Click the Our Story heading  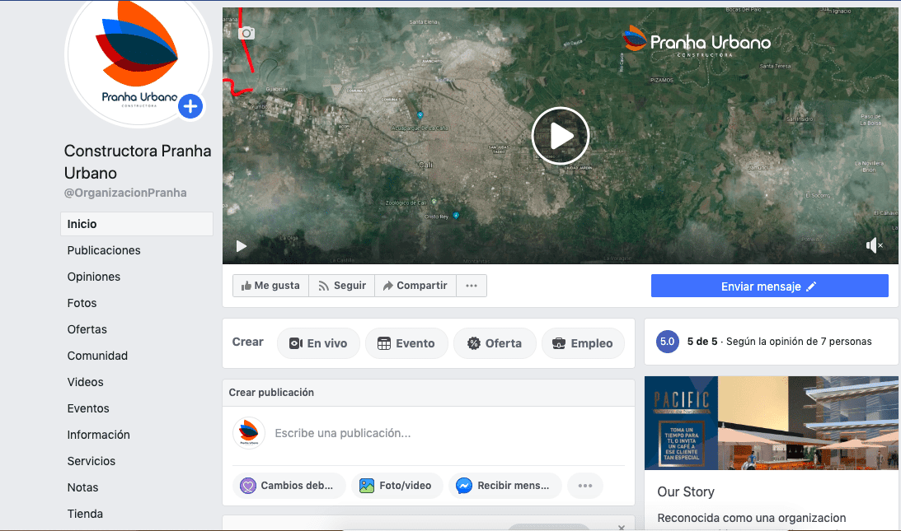point(686,492)
